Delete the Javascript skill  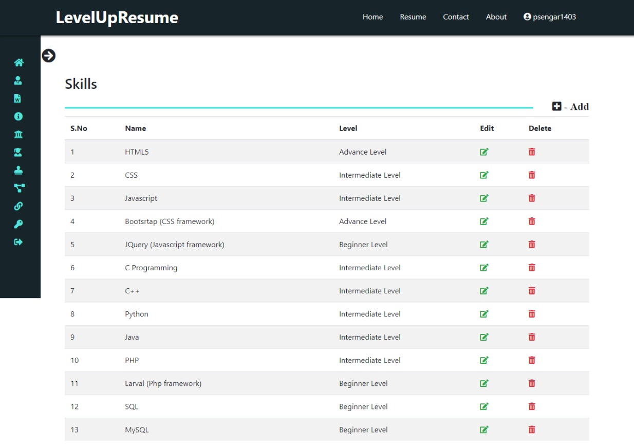[x=532, y=198]
